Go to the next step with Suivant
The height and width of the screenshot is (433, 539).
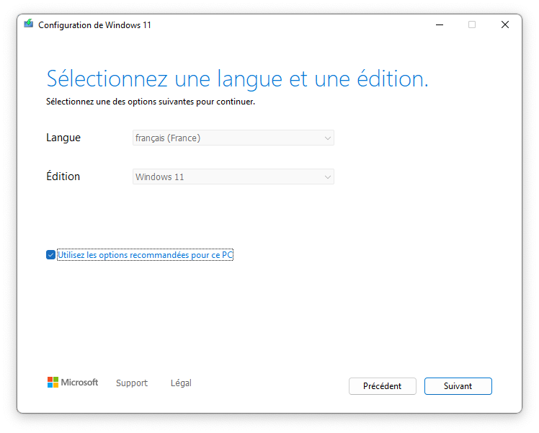[458, 386]
